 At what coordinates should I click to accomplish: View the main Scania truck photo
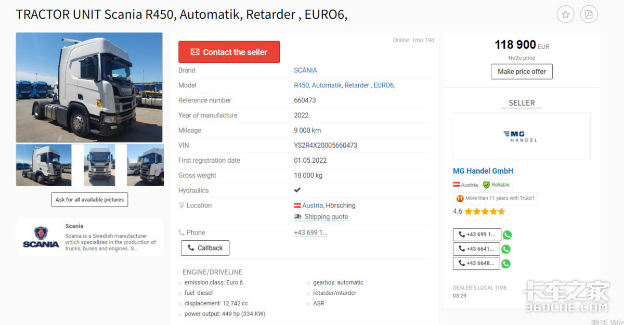[89, 87]
